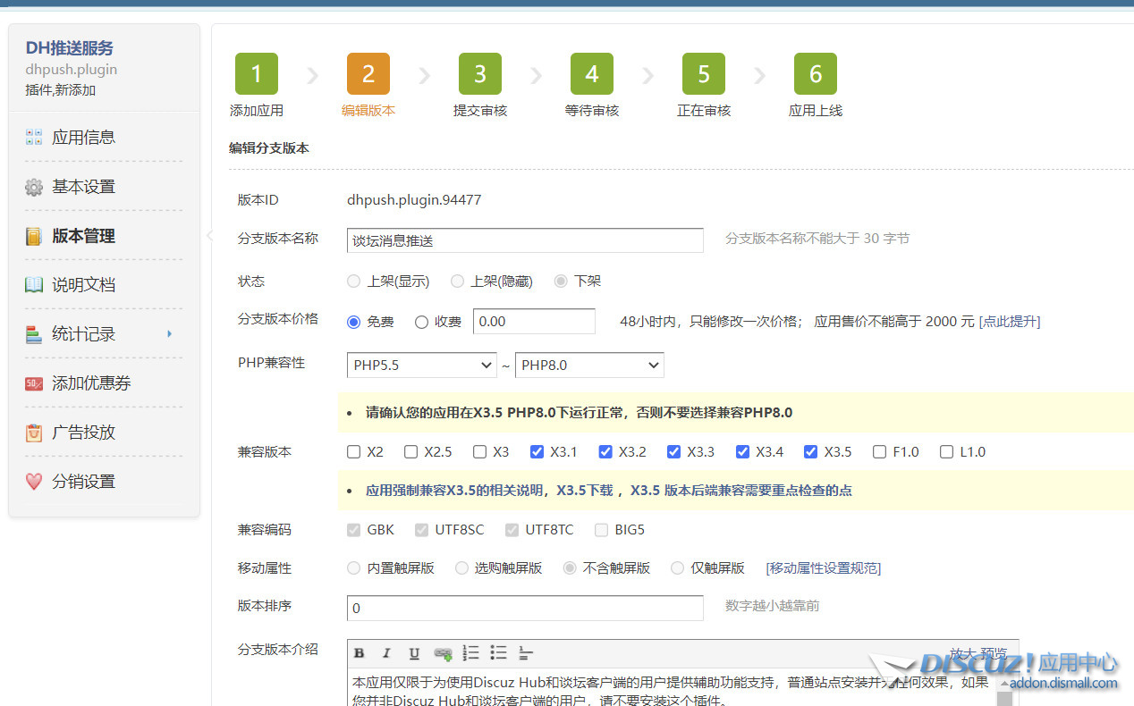Toggle italic formatting in the editor
The height and width of the screenshot is (706, 1134).
tap(386, 653)
